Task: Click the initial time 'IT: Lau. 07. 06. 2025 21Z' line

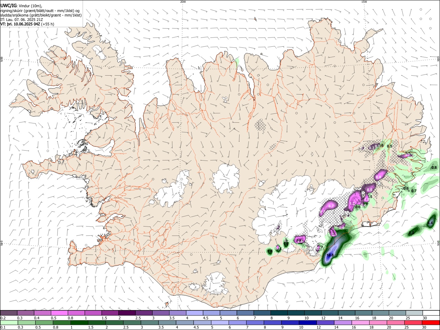Action: (22, 20)
